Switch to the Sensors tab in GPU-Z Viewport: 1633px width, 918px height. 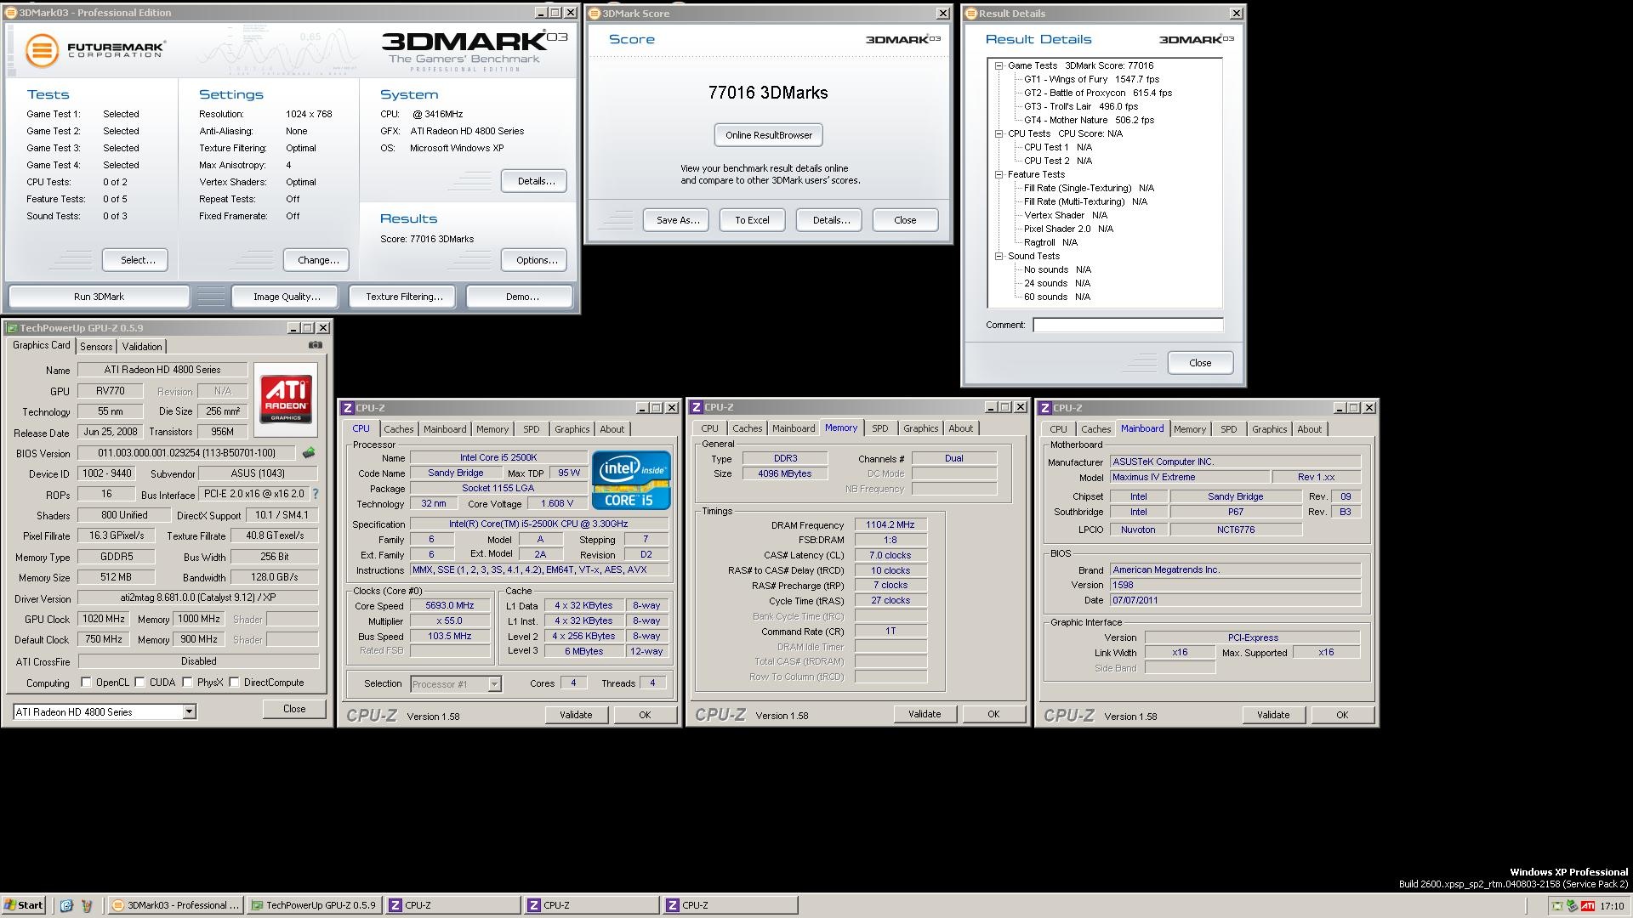coord(96,347)
